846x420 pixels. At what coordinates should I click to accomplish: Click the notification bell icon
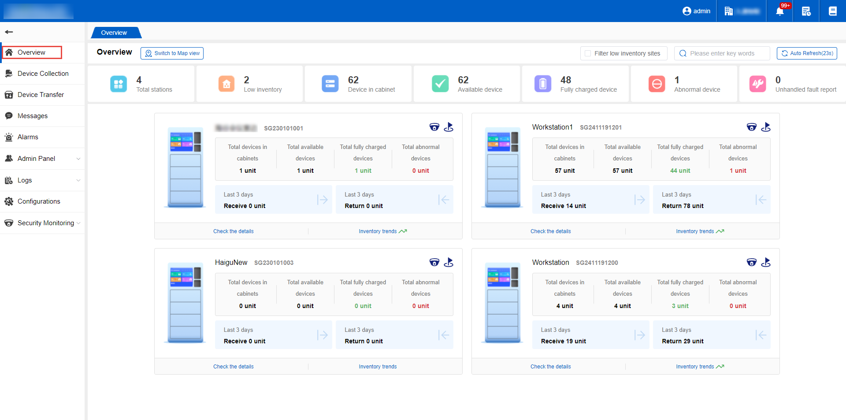779,11
